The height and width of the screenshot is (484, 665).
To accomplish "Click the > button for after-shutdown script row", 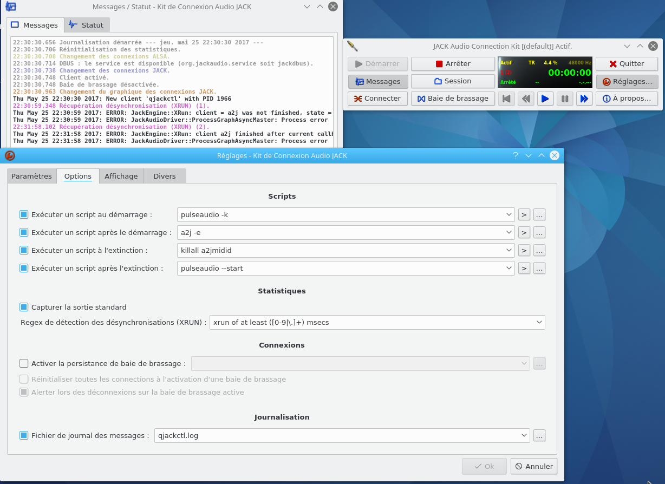I will 524,268.
